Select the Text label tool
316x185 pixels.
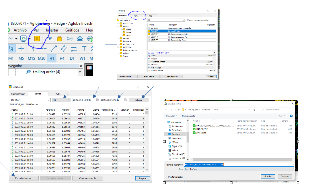(x=84, y=48)
